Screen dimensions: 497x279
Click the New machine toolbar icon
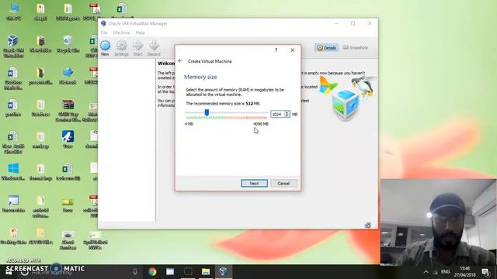[106, 48]
